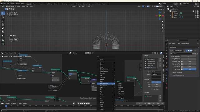Image resolution: width=200 pixels, height=112 pixels.
Task: Adjust the Spring Resolution value in the modifier
Action: pyautogui.click(x=188, y=56)
